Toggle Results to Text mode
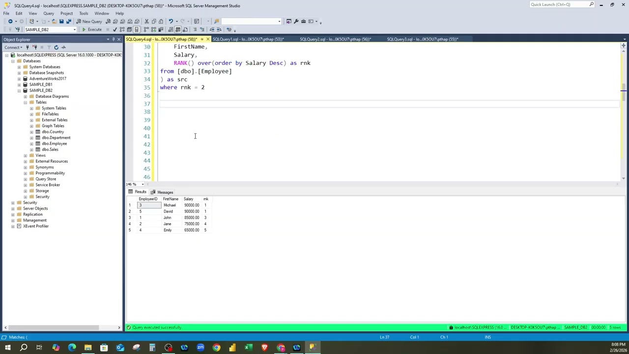This screenshot has height=354, width=629. (171, 29)
